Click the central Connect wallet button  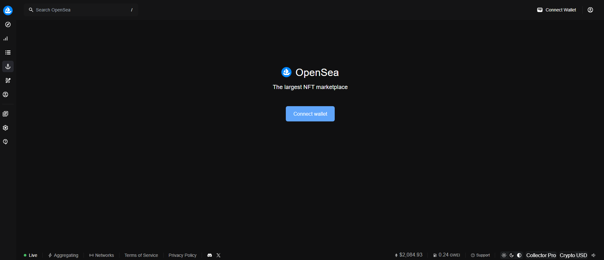coord(310,114)
